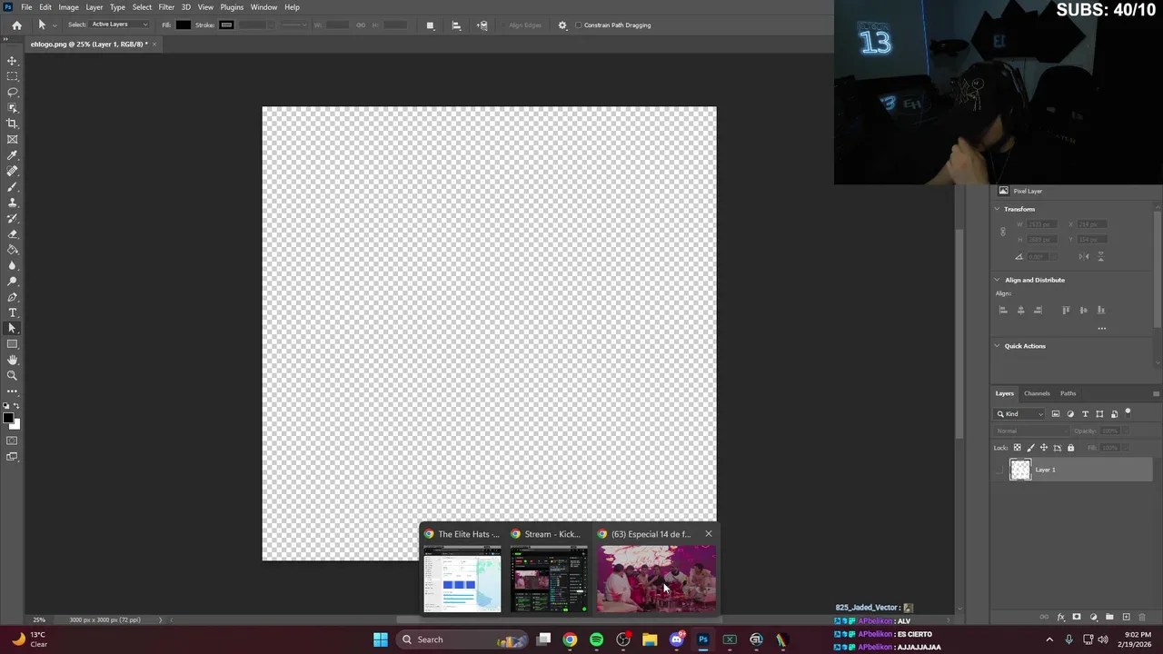Select the Horizontal Type tool

tap(13, 312)
